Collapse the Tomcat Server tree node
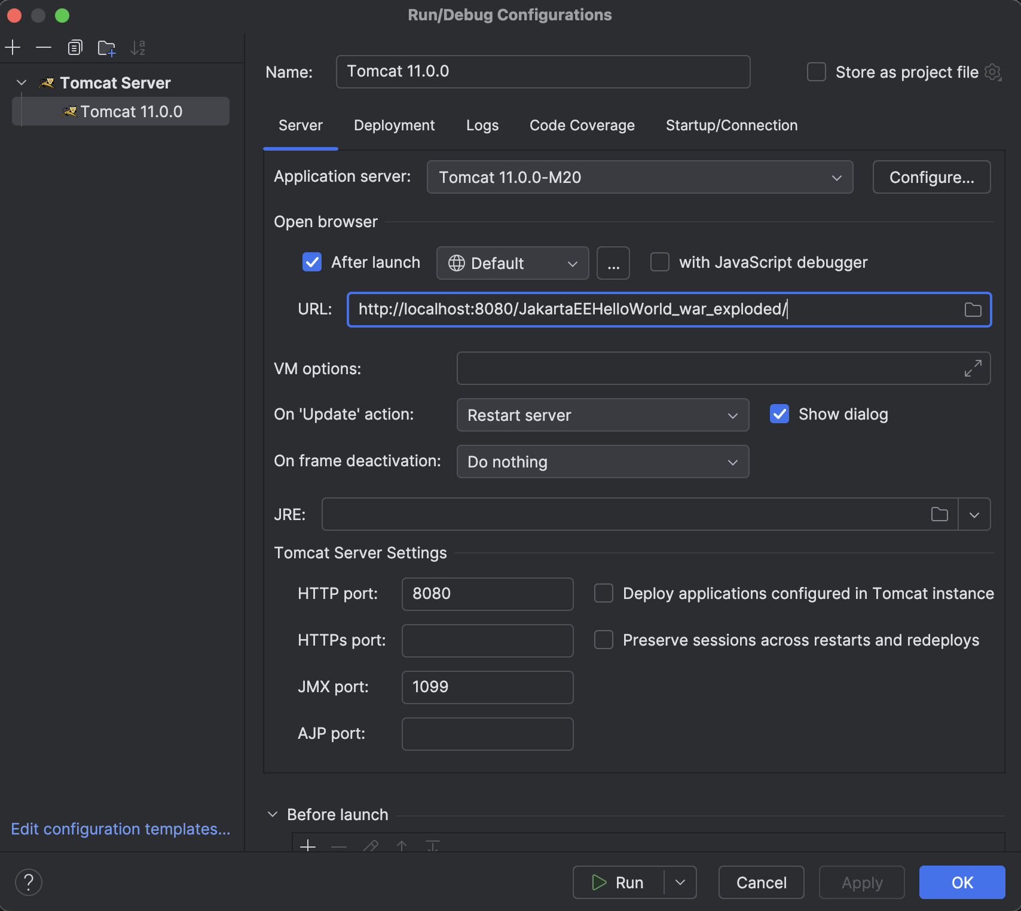1021x911 pixels. pos(21,82)
